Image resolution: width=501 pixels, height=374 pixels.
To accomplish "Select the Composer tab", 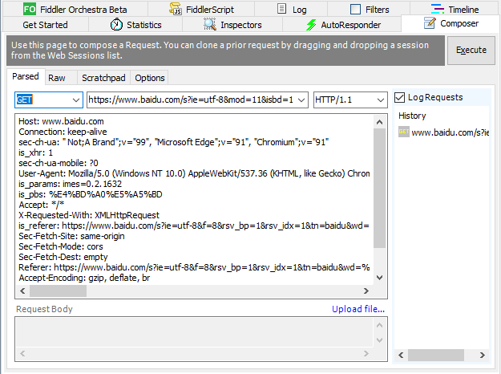I will [x=450, y=23].
